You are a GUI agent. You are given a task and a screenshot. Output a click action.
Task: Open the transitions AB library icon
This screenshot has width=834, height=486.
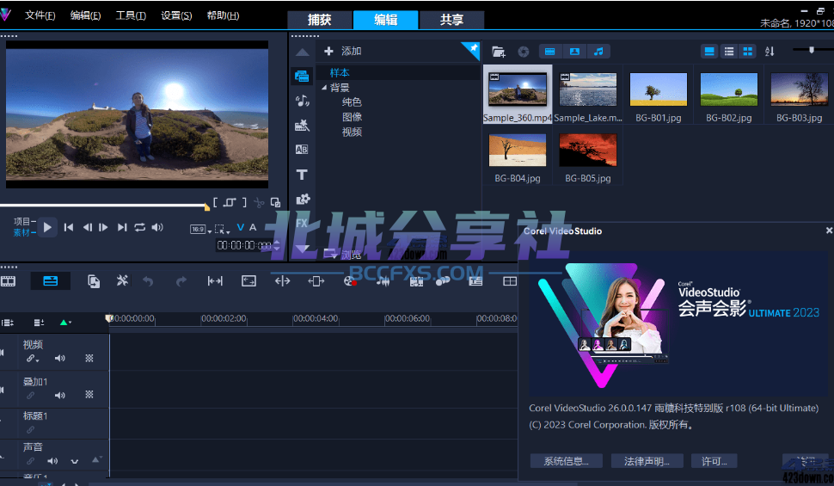[x=302, y=150]
